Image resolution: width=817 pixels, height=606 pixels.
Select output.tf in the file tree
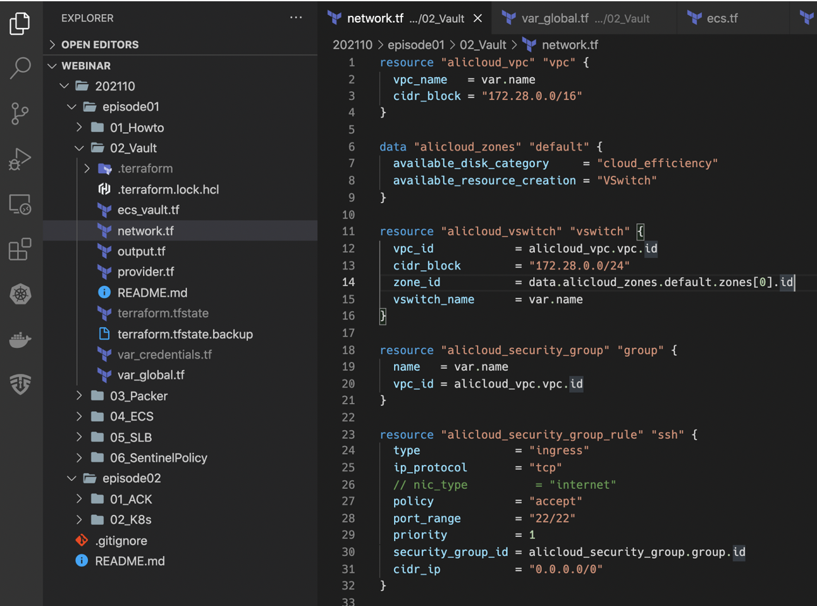[140, 251]
